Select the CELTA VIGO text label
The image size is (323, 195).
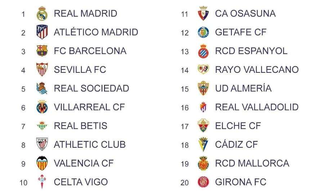tap(81, 182)
